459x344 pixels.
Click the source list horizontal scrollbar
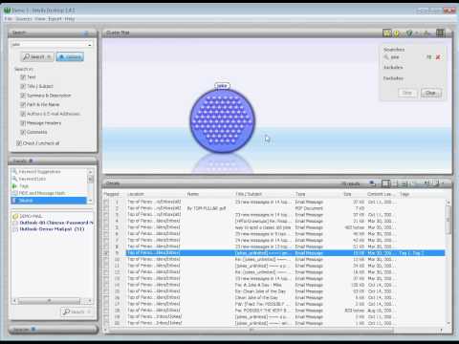(x=49, y=300)
